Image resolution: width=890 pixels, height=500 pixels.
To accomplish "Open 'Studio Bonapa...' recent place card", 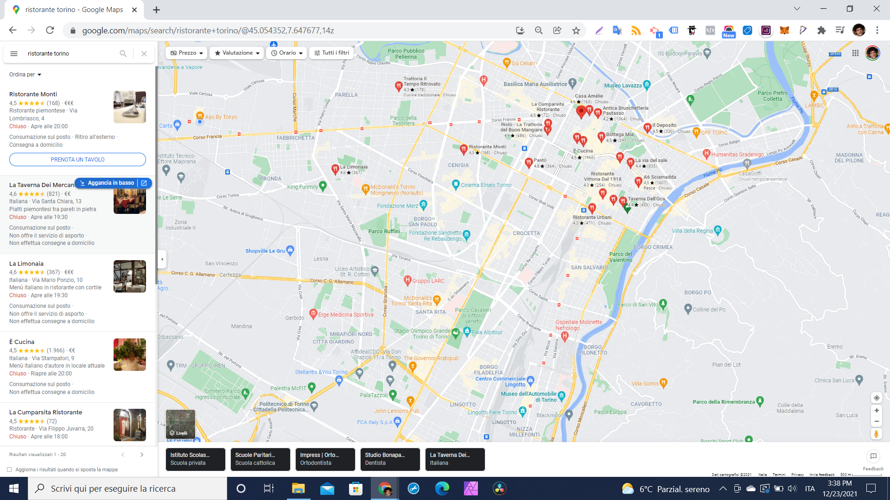I will click(390, 459).
